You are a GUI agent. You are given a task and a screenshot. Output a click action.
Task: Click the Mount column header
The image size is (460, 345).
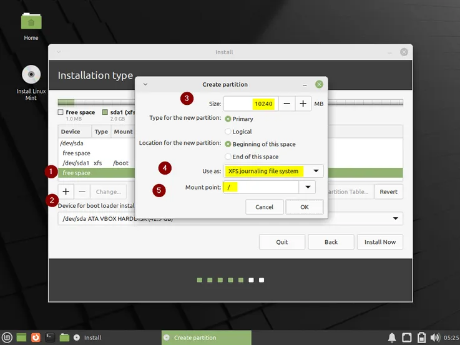pos(123,132)
